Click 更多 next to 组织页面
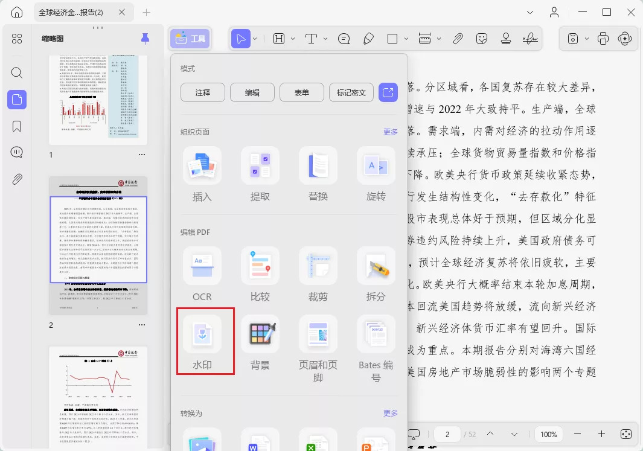 390,131
